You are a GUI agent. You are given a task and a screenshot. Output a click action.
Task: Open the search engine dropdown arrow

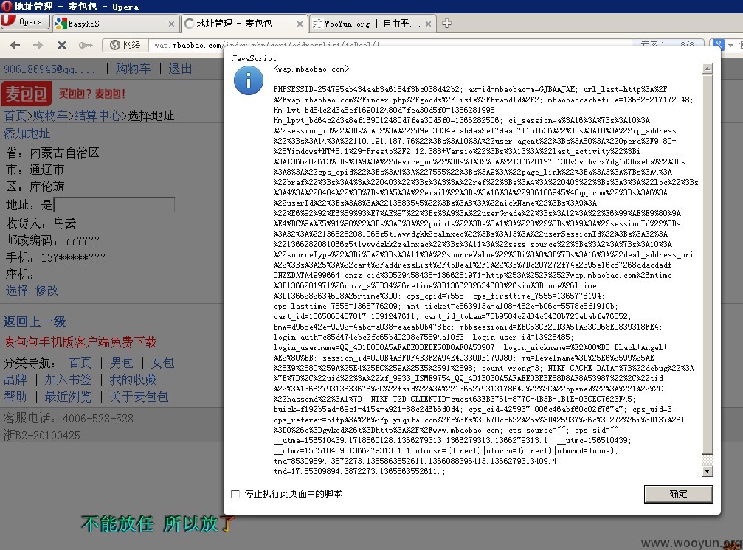click(730, 46)
